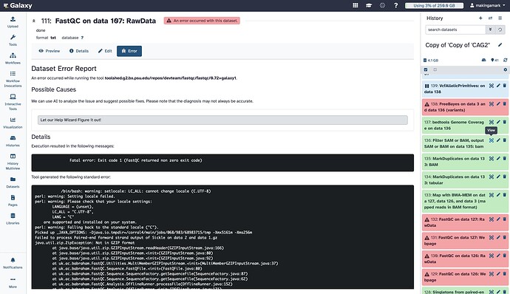Image resolution: width=510 pixels, height=294 pixels.
Task: Click the collapse all datasets icon
Action: pos(435,69)
